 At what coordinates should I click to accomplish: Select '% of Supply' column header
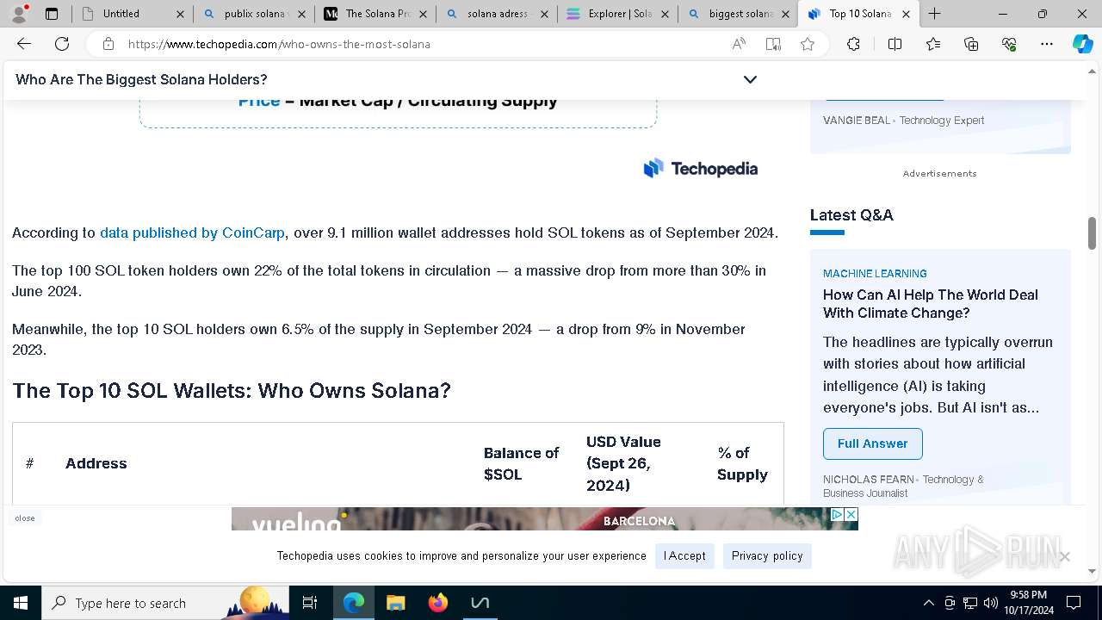(x=742, y=463)
